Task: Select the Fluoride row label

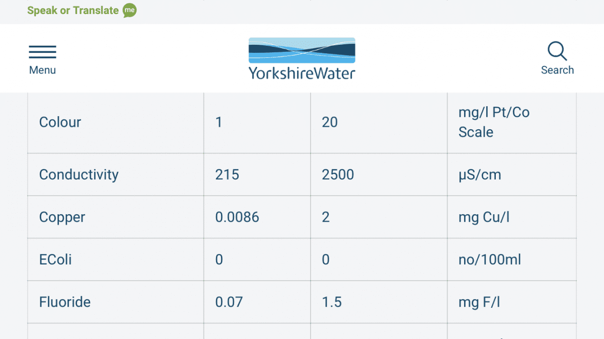Action: pos(65,302)
